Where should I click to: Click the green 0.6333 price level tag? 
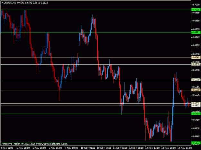tap(196, 143)
